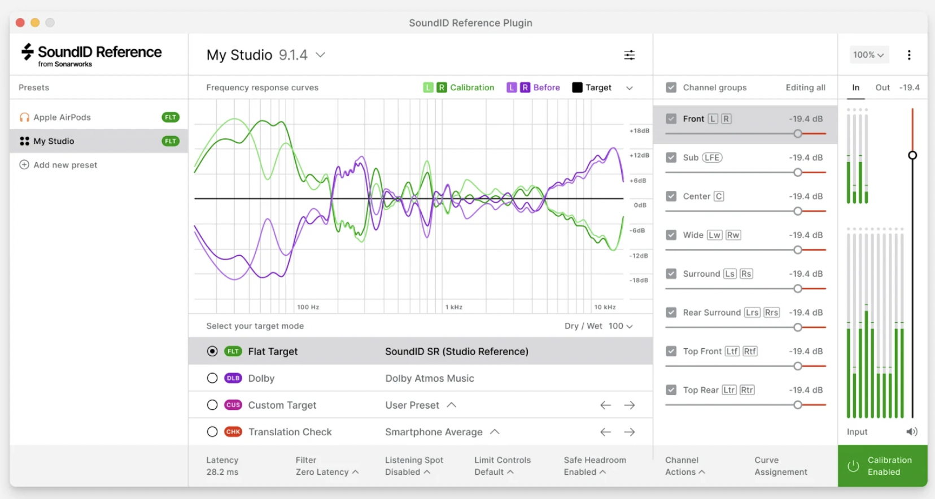The height and width of the screenshot is (499, 935).
Task: Click the Apple AirPods headphone icon
Action: point(24,117)
